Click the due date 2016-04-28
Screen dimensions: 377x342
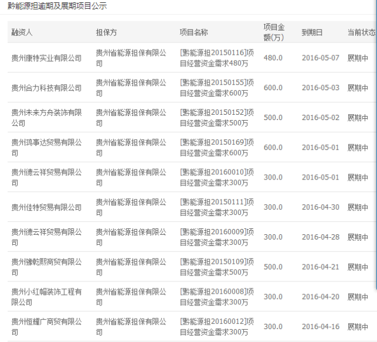pos(320,237)
